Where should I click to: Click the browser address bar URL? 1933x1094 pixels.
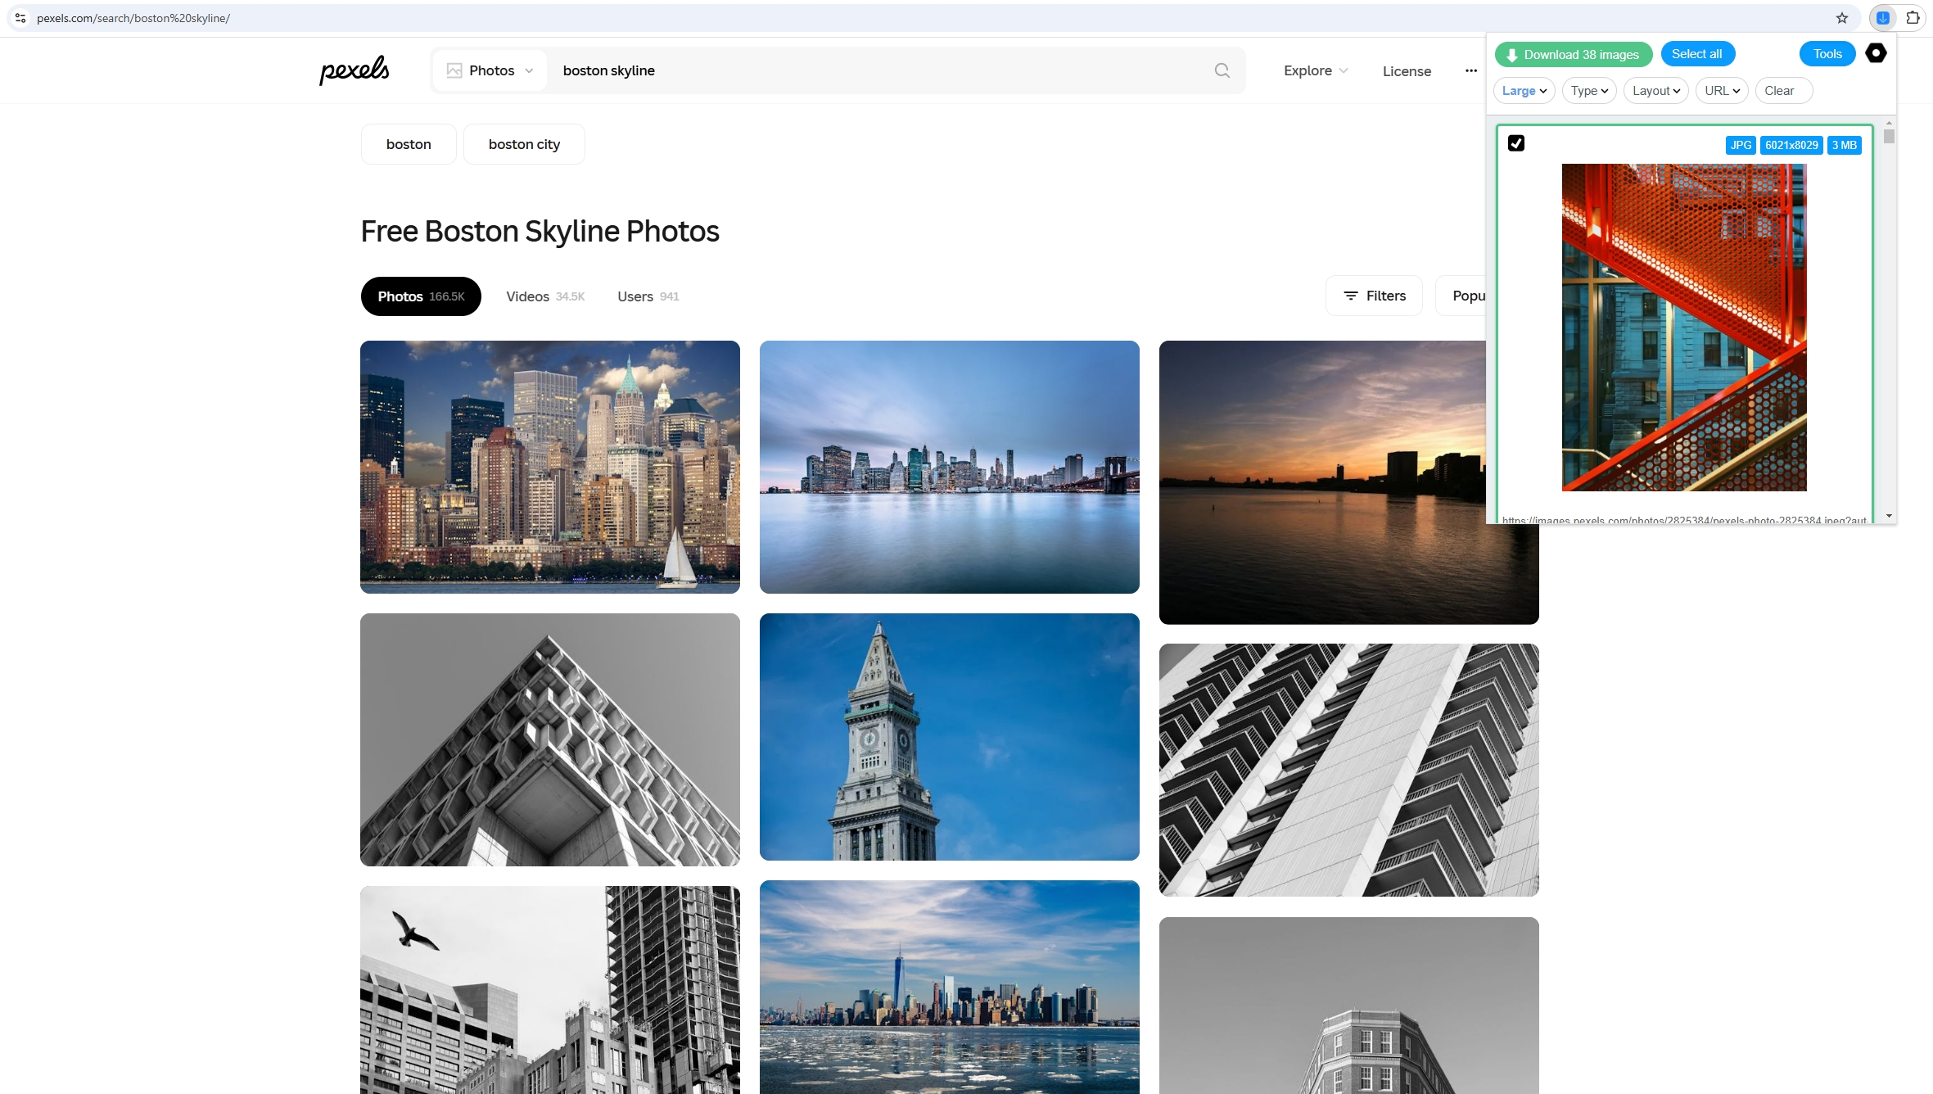pos(133,18)
